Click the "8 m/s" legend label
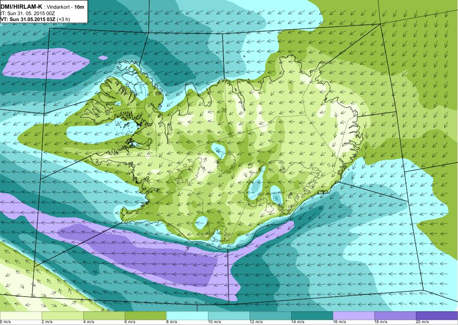 pos(172,322)
